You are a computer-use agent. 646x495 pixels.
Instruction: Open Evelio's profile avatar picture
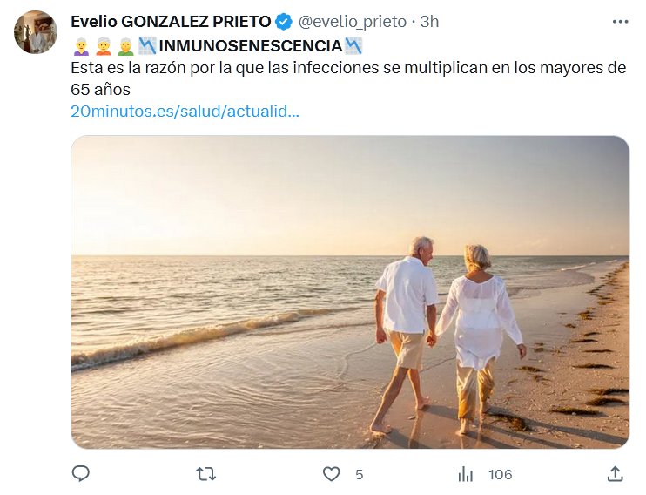pos(36,32)
